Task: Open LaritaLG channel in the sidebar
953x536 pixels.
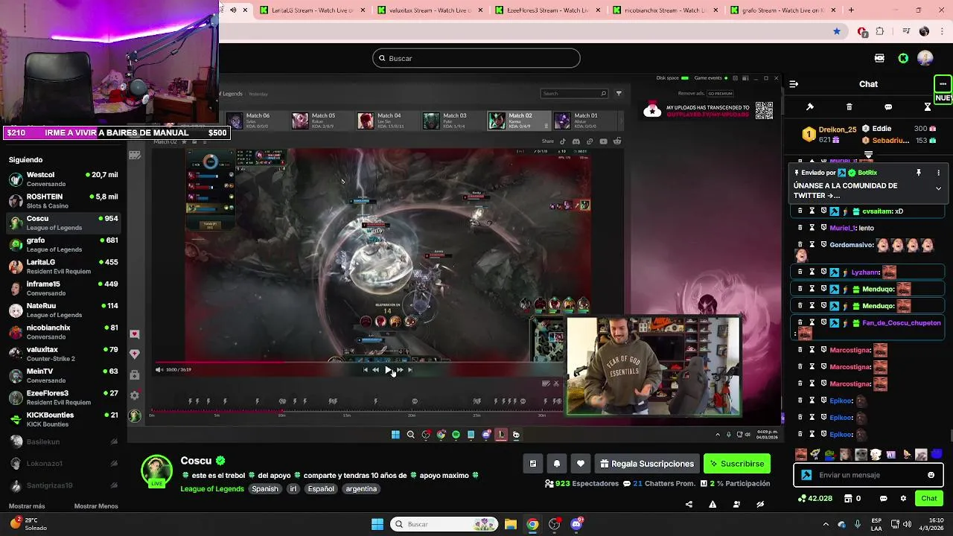Action: coord(63,267)
